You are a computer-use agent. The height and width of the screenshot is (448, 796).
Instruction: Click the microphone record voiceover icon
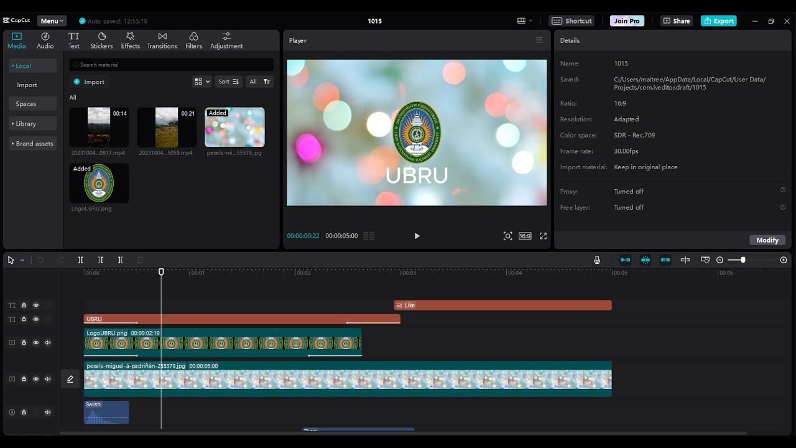click(597, 260)
